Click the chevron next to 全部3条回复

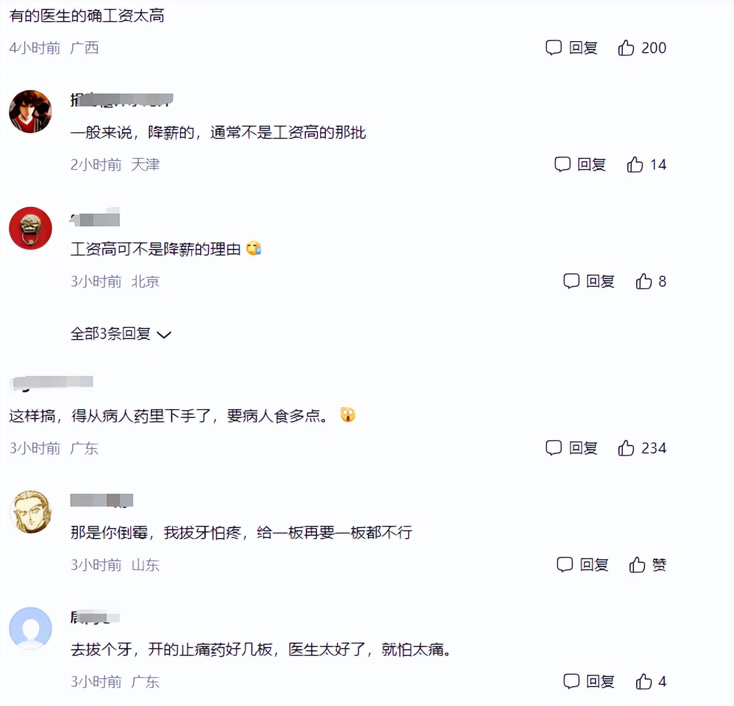[x=164, y=335]
